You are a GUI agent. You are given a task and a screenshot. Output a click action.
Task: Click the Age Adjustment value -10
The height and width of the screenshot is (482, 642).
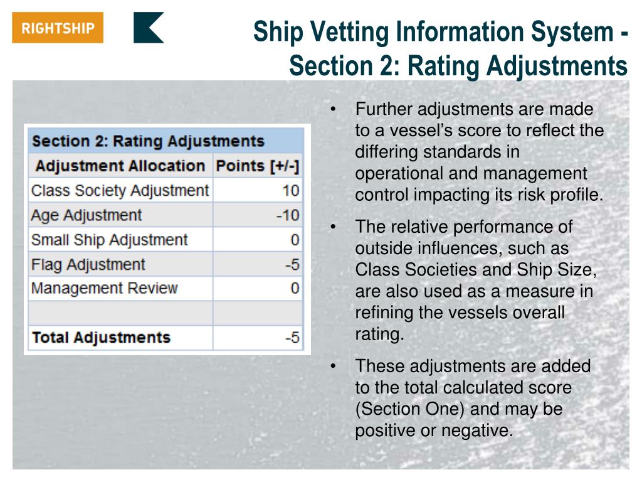[288, 215]
